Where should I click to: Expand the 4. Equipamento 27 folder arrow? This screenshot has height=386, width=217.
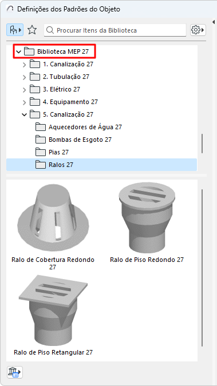[x=24, y=102]
